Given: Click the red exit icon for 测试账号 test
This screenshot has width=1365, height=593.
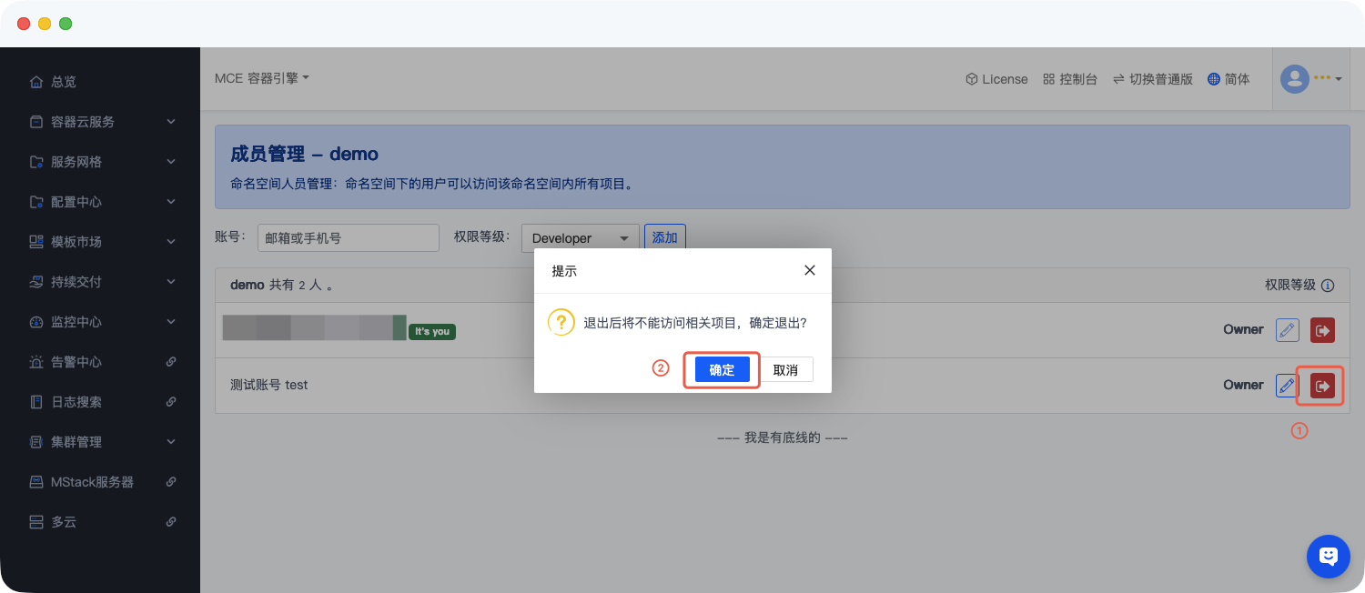Looking at the screenshot, I should [x=1321, y=386].
